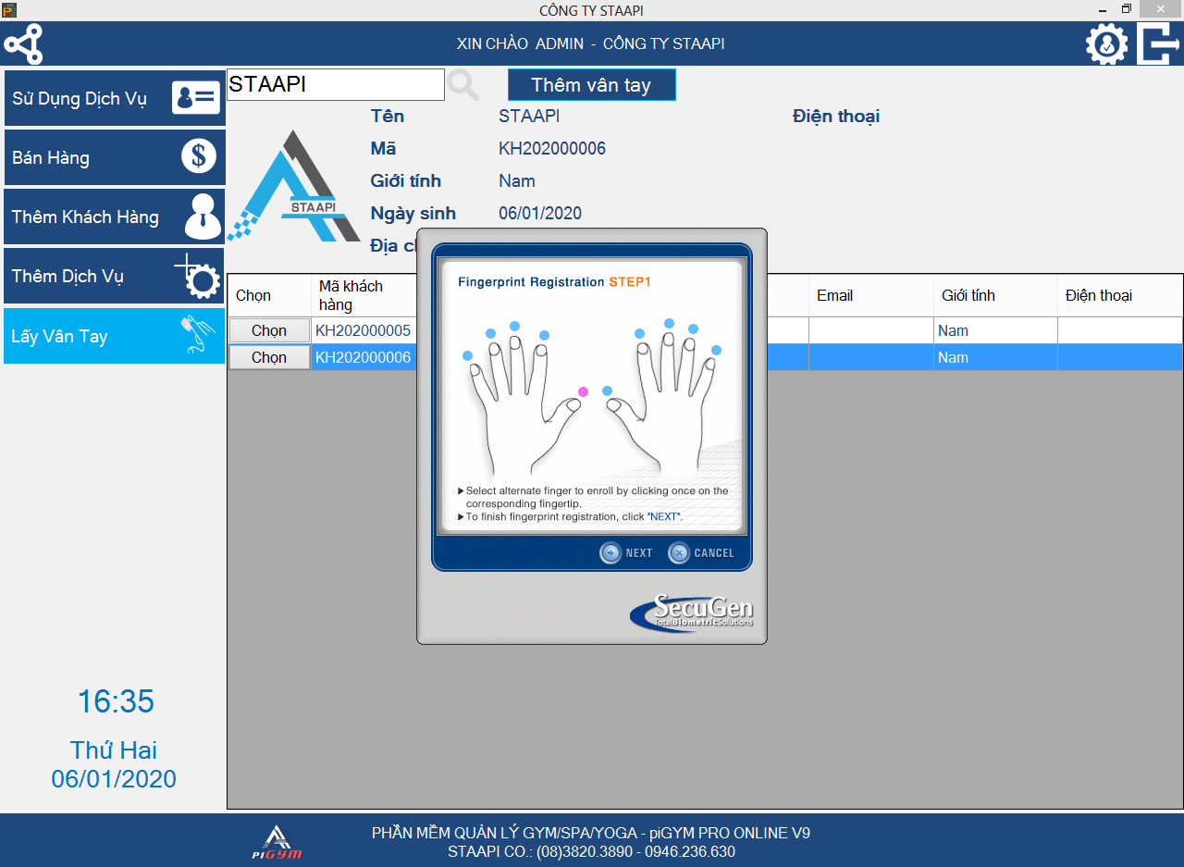Screen dimensions: 1184x867
Task: Select the left hand thumb fingertip dot
Action: pos(607,391)
